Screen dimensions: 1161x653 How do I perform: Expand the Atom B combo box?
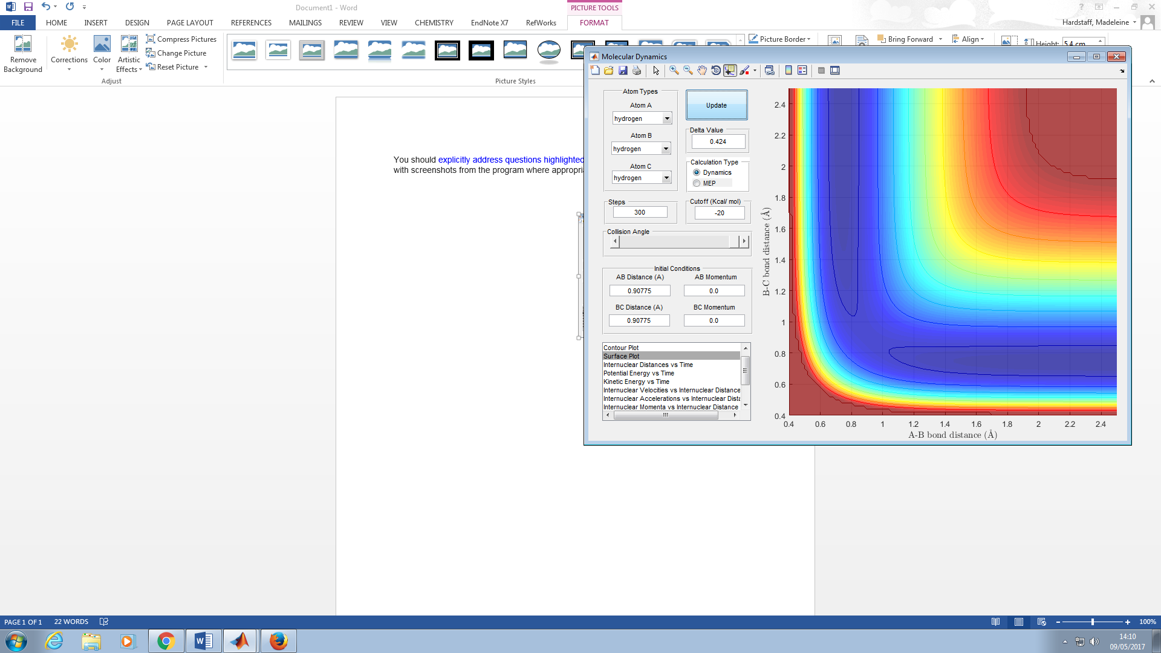[666, 149]
